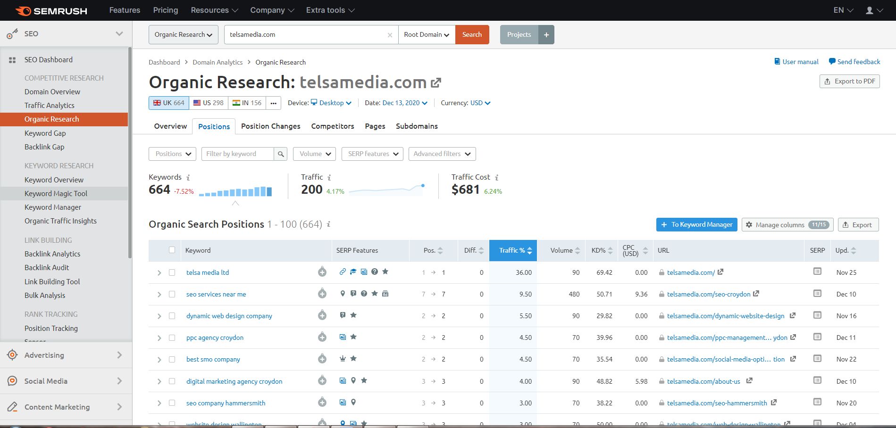Select the US 298 database
The width and height of the screenshot is (896, 428).
point(209,103)
